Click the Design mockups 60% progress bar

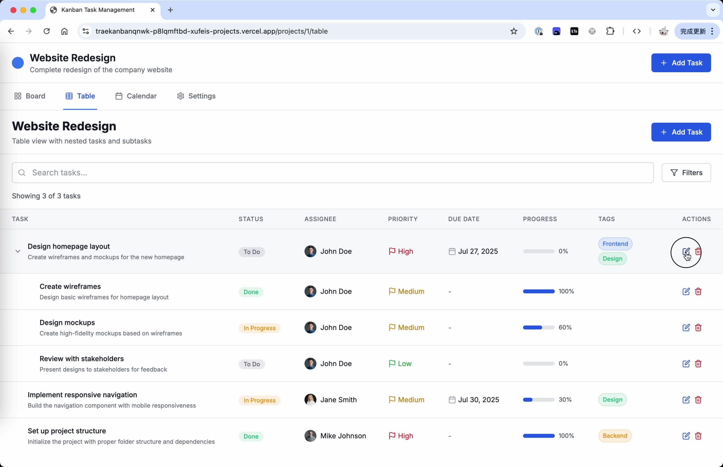[538, 327]
